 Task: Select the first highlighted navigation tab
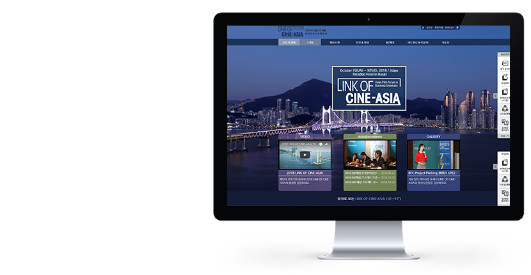pyautogui.click(x=287, y=42)
